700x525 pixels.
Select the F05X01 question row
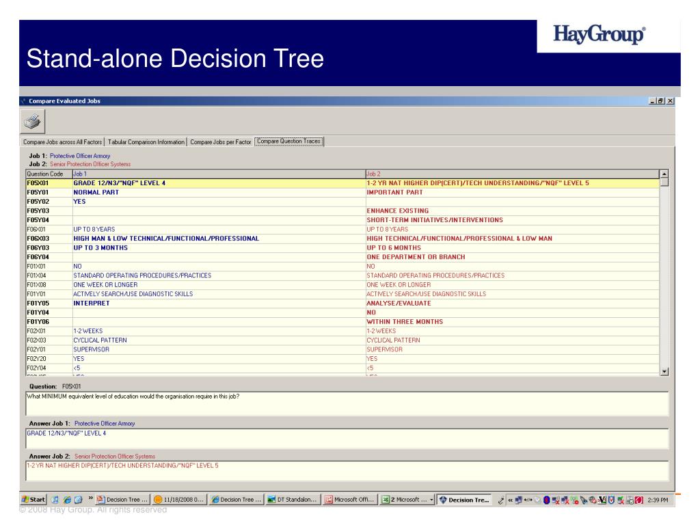[x=342, y=183]
